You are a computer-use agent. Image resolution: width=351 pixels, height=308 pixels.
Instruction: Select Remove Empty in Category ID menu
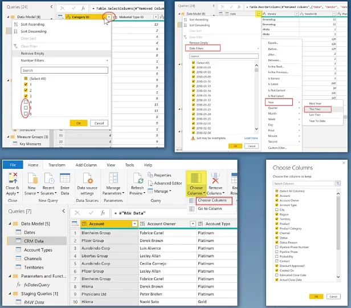pos(62,53)
